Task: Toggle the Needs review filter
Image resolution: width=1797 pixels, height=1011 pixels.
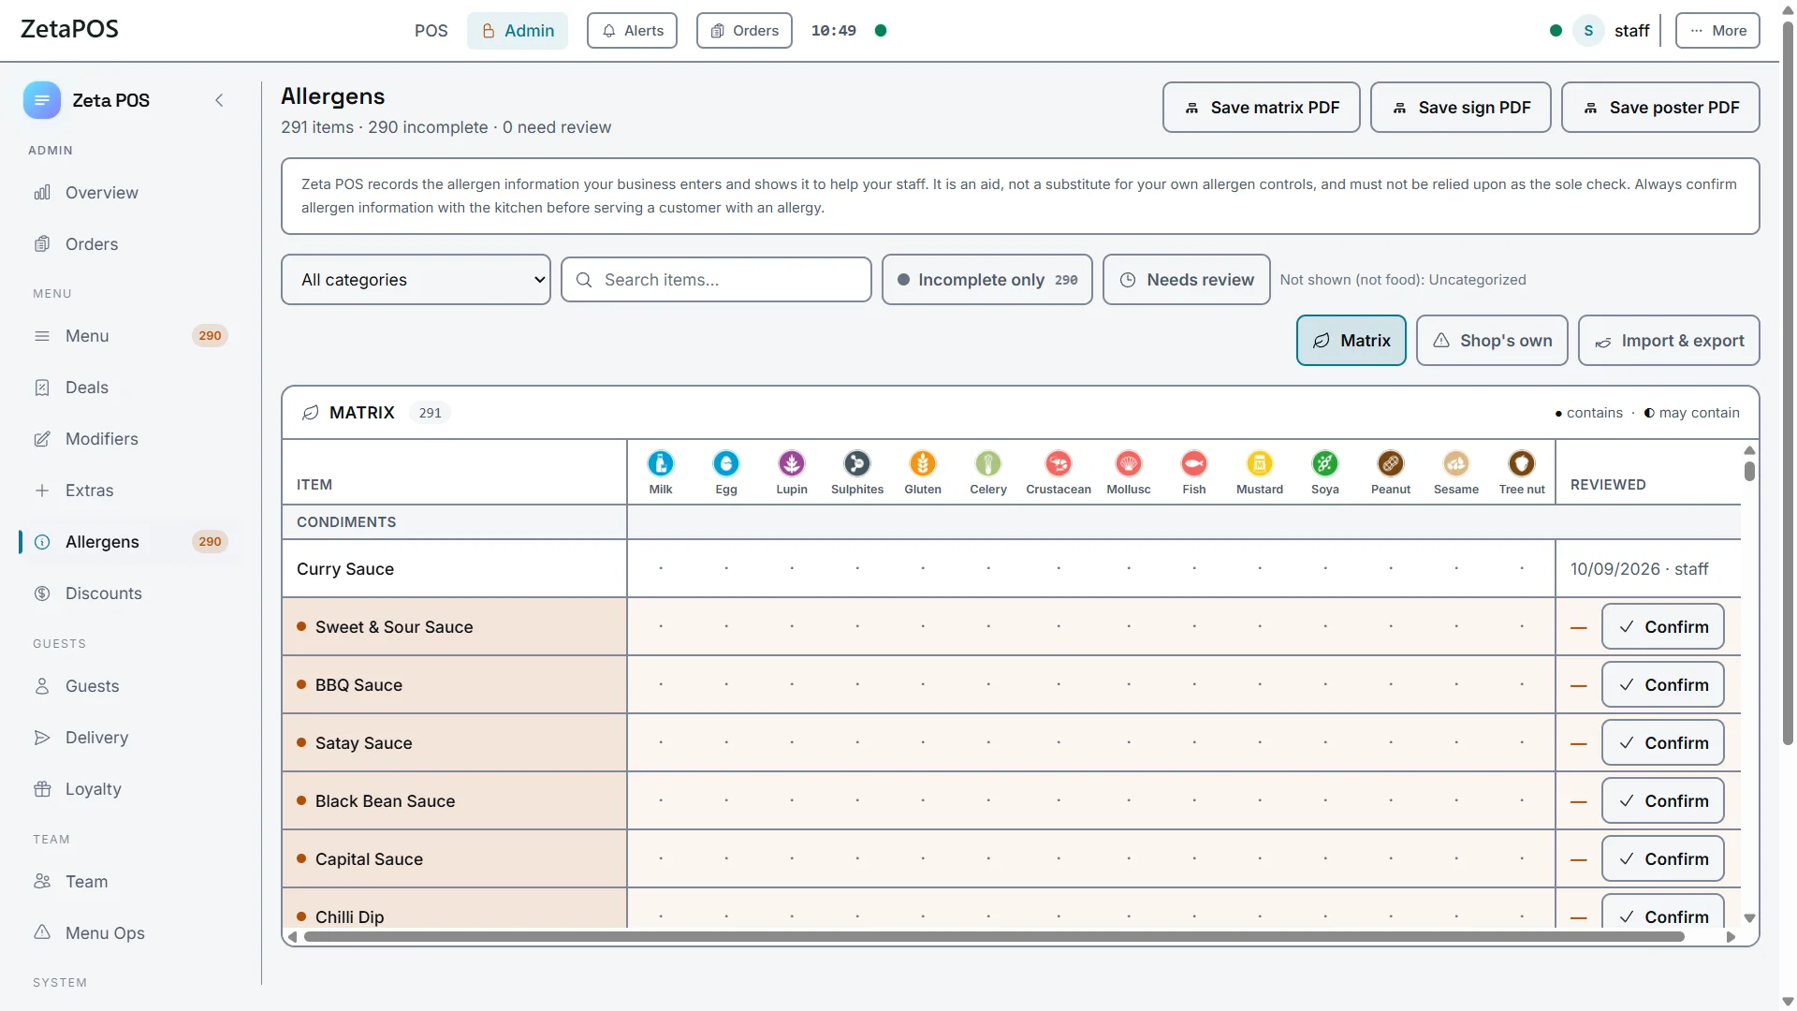Action: coord(1186,280)
